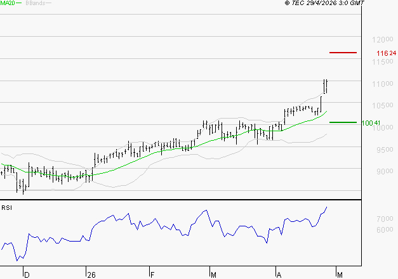398x279 pixels.
Task: Click the 10000 price axis label
Action: pyautogui.click(x=383, y=127)
